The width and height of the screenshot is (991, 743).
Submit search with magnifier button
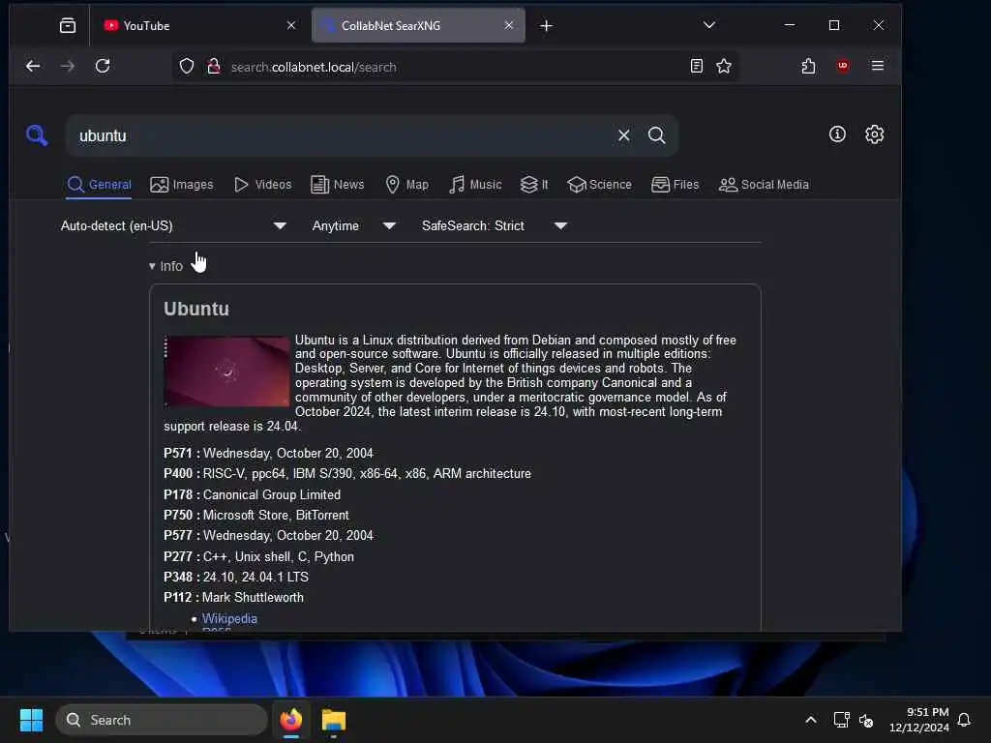[657, 135]
